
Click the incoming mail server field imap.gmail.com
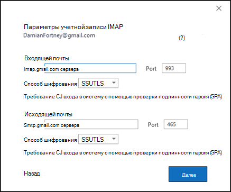(x=90, y=68)
